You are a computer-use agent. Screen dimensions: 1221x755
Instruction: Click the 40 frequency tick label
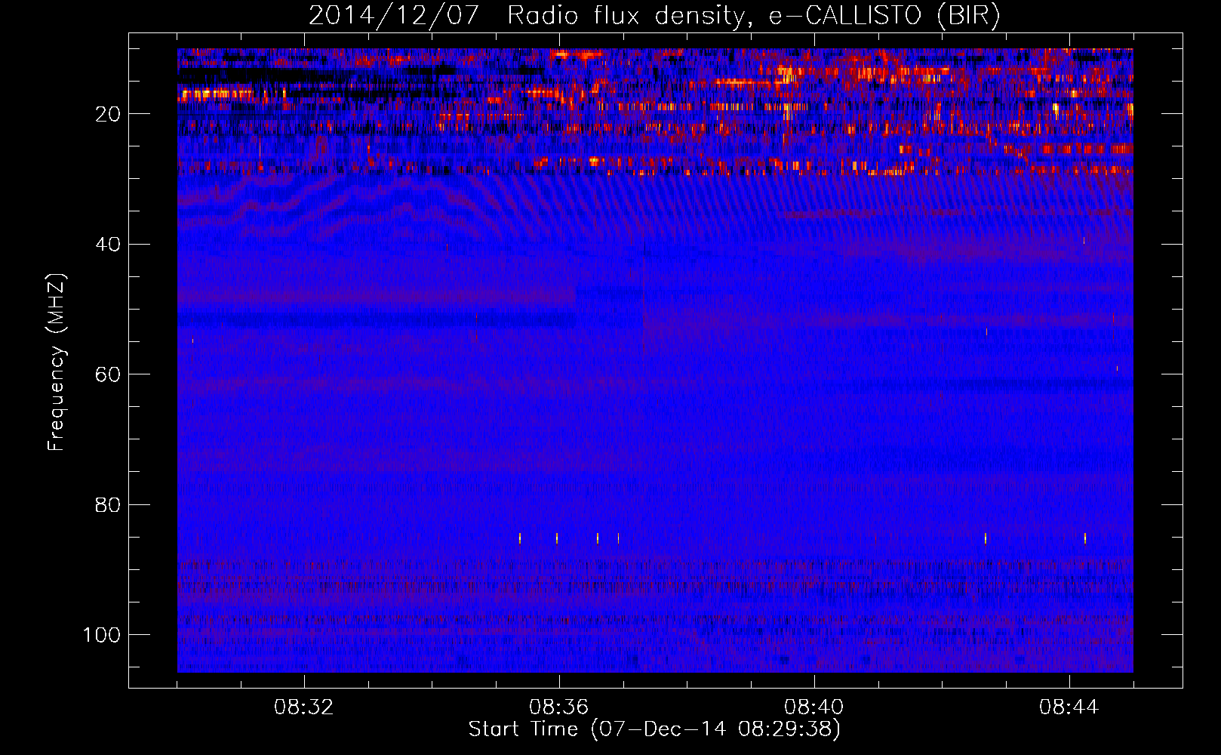tap(108, 245)
